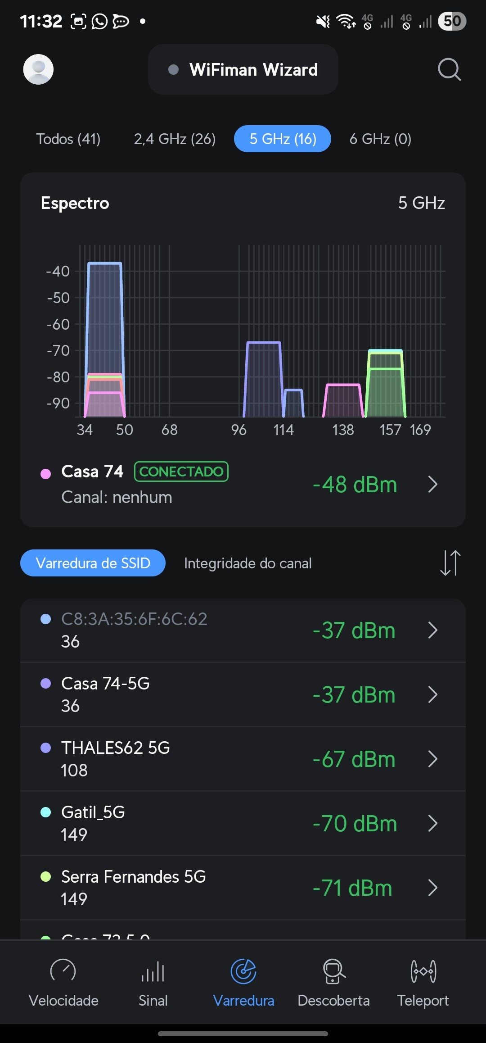The width and height of the screenshot is (486, 1043).
Task: Tap the sort order arrows icon
Action: (450, 563)
